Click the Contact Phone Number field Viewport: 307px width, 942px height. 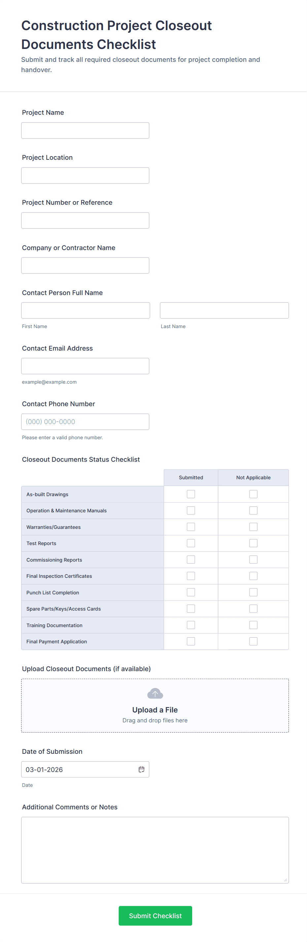click(x=85, y=422)
